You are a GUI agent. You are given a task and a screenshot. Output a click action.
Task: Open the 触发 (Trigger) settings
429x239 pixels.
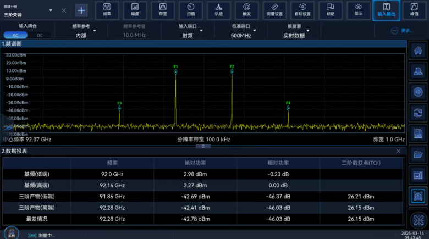(246, 10)
